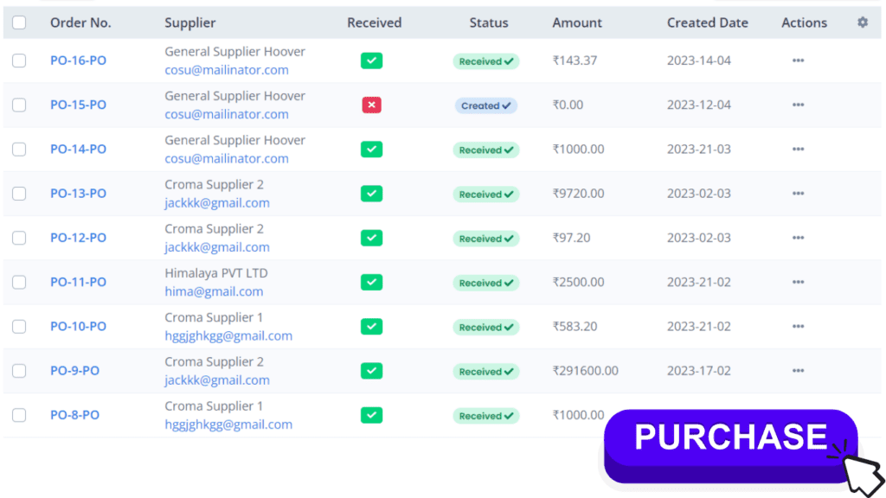Open actions menu for PO-15-PO
The image size is (886, 498).
(798, 105)
